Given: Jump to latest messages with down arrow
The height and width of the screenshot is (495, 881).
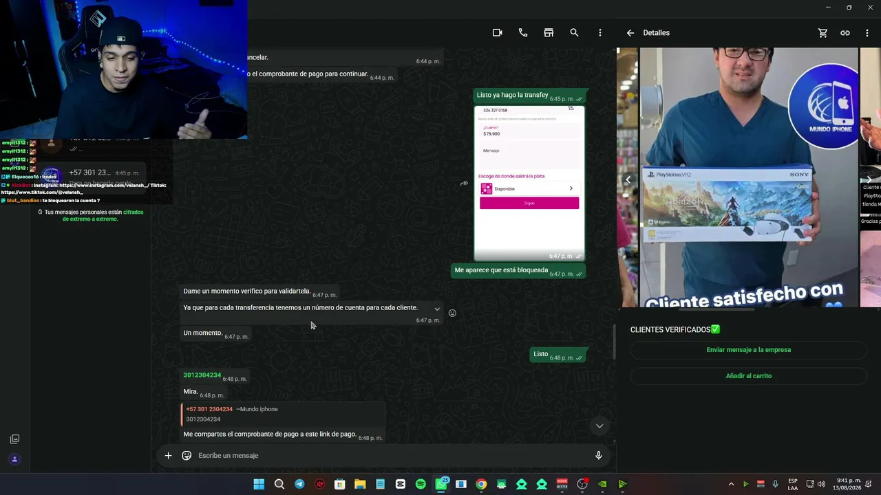Looking at the screenshot, I should 599,426.
